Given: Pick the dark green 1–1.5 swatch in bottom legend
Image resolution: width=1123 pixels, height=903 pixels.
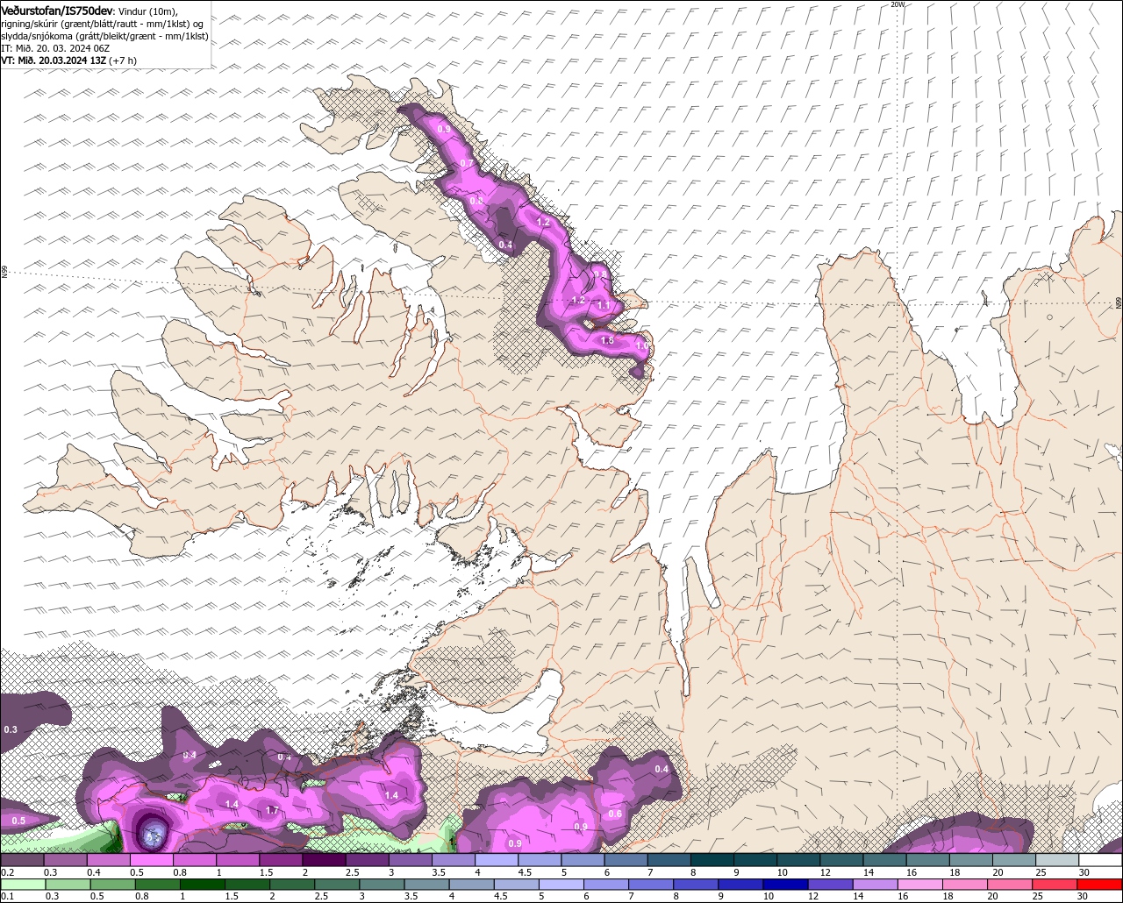Looking at the screenshot, I should pyautogui.click(x=201, y=884).
